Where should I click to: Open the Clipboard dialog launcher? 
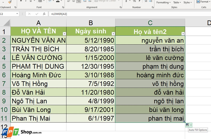tap(15, 7)
